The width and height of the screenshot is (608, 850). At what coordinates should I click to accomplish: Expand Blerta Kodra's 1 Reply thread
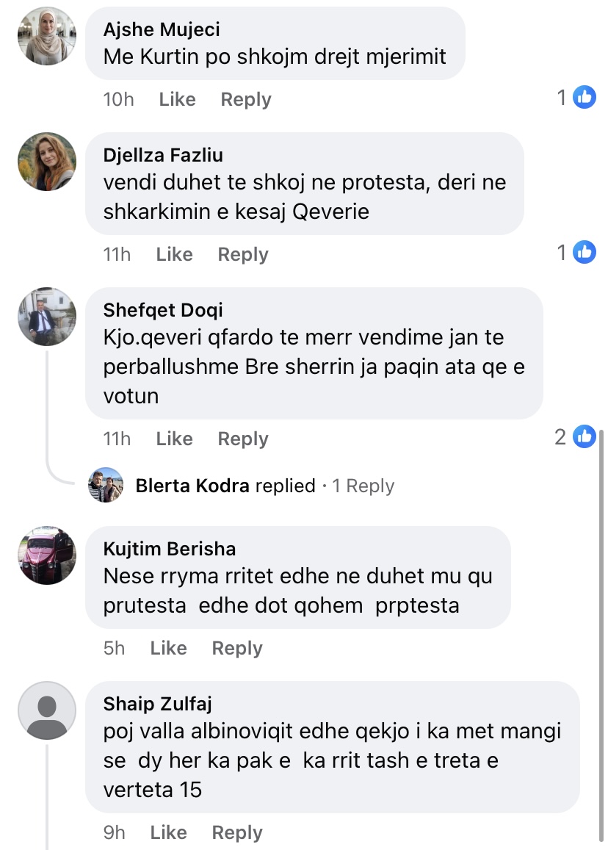[x=363, y=486]
